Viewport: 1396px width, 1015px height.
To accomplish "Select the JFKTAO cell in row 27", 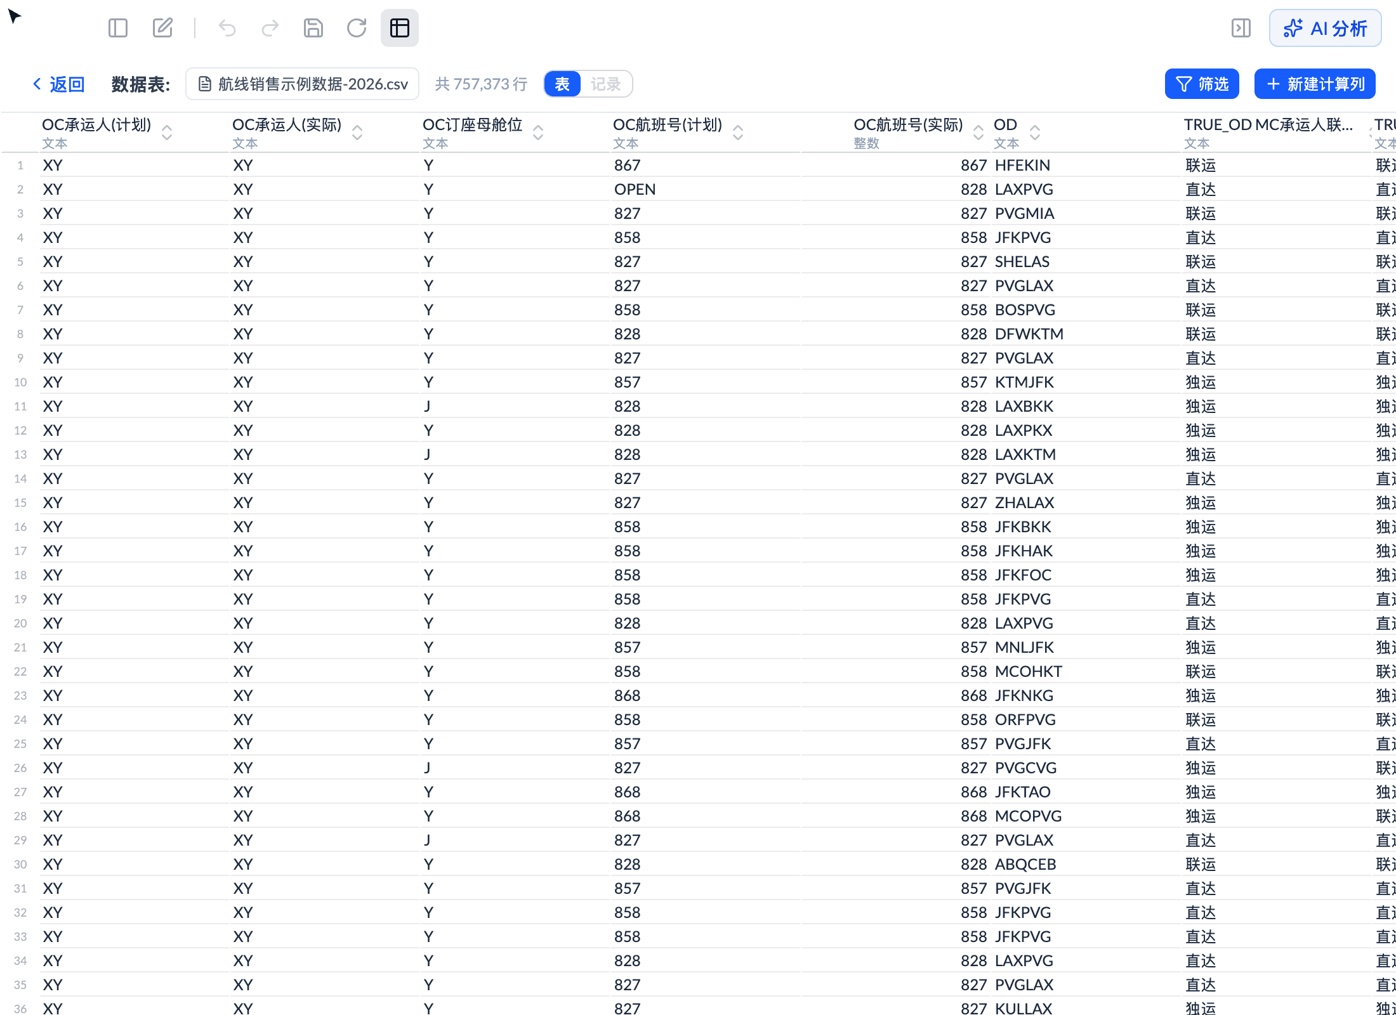I will (x=1085, y=792).
